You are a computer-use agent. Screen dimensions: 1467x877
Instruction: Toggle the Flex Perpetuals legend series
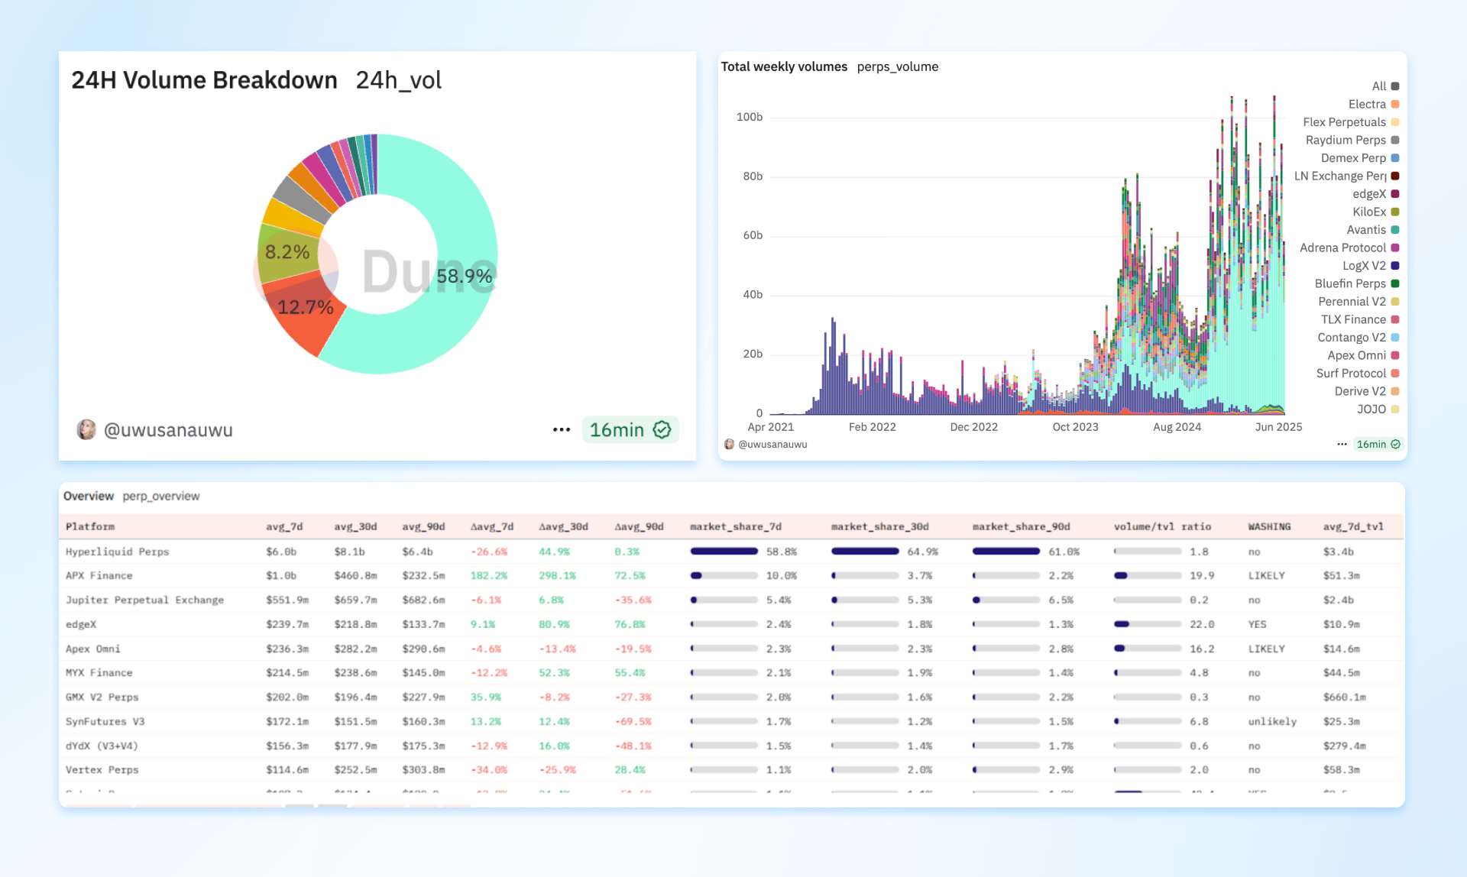coord(1351,122)
